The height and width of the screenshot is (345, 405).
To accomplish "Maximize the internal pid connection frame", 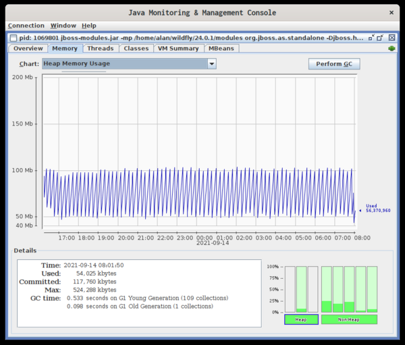I will click(380, 38).
